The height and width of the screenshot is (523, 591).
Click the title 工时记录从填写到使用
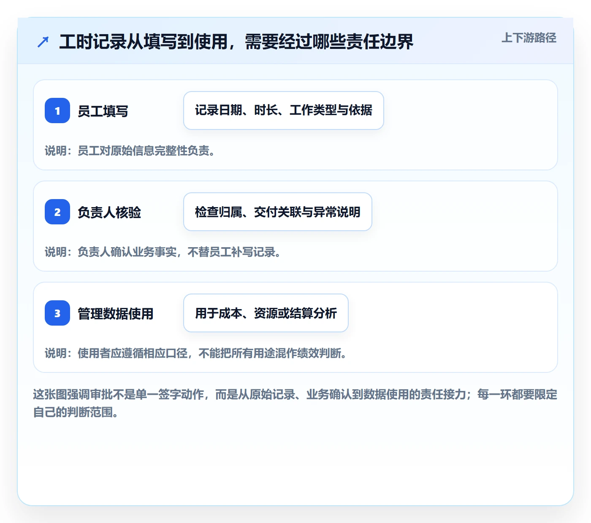(x=236, y=42)
